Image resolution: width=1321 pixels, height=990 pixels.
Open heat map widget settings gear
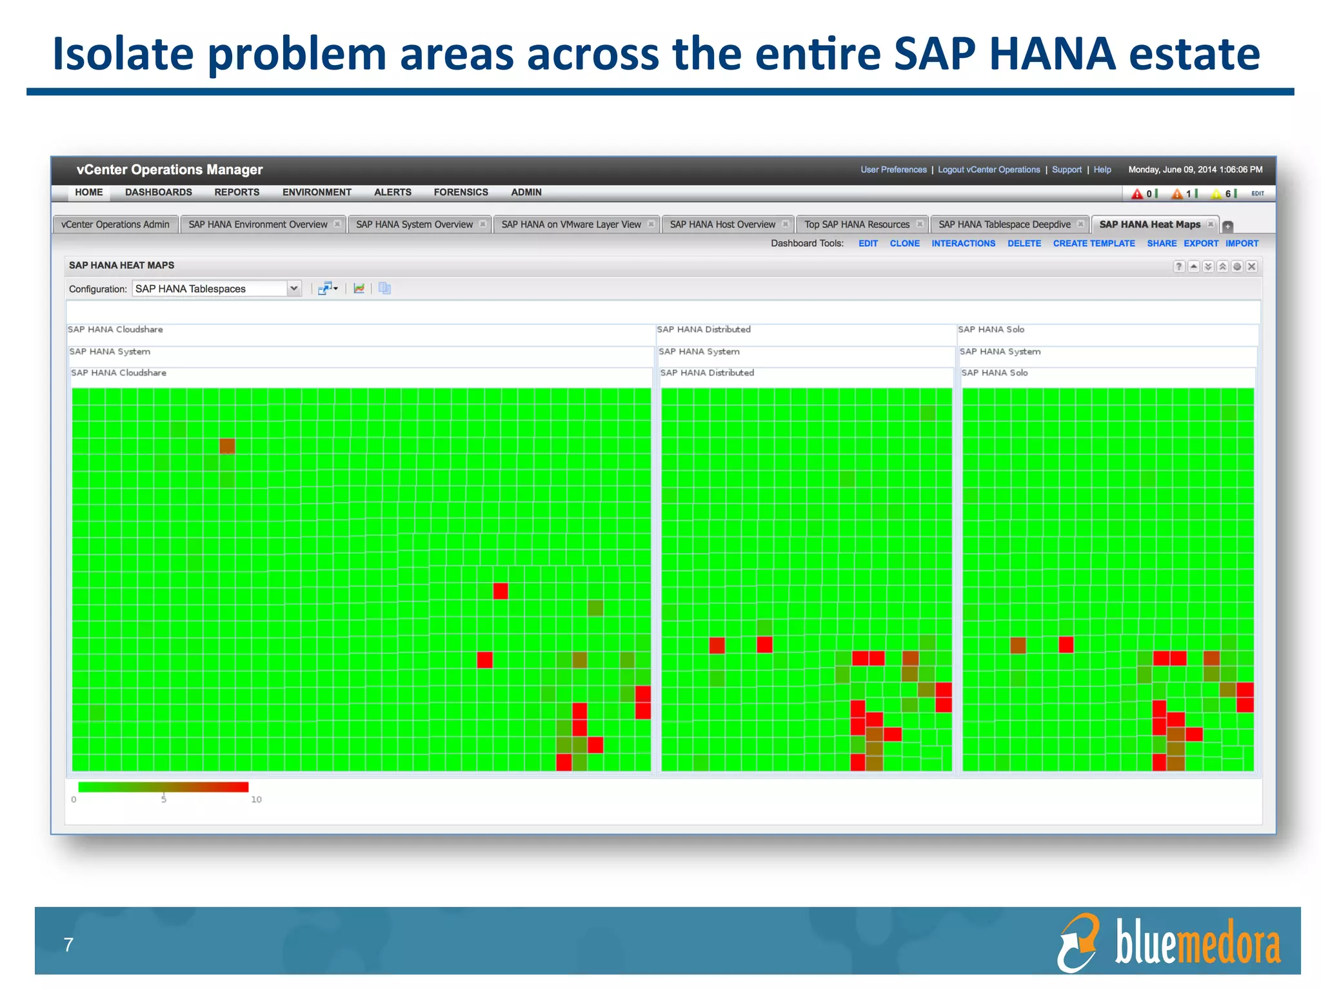(1237, 266)
